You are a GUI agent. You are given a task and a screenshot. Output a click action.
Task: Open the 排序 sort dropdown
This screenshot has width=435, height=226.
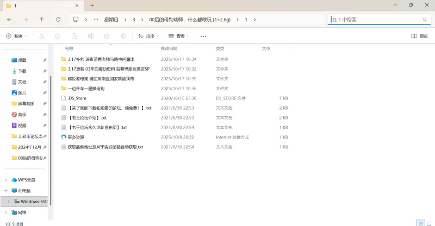tap(148, 36)
